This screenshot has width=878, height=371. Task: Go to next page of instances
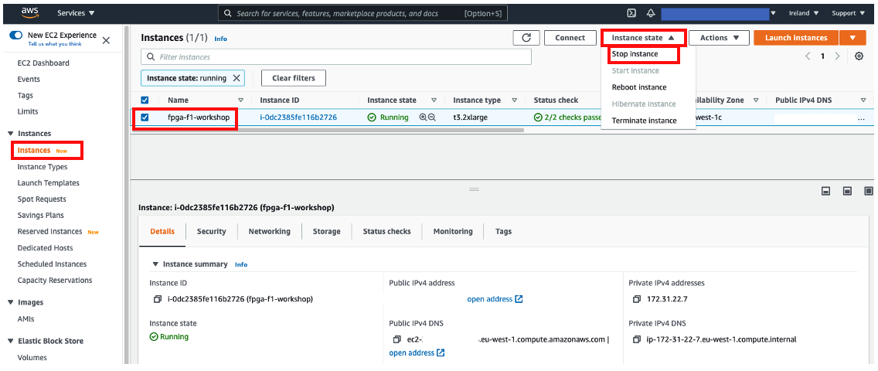(x=837, y=56)
